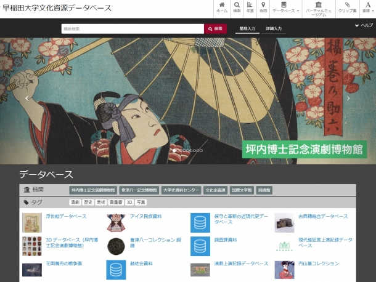Show previous carousel slide arrow
Viewport: 376px width, 282px height.
click(x=27, y=99)
